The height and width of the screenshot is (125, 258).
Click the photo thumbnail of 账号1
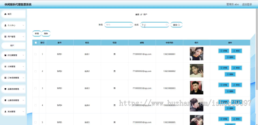[x=196, y=54]
